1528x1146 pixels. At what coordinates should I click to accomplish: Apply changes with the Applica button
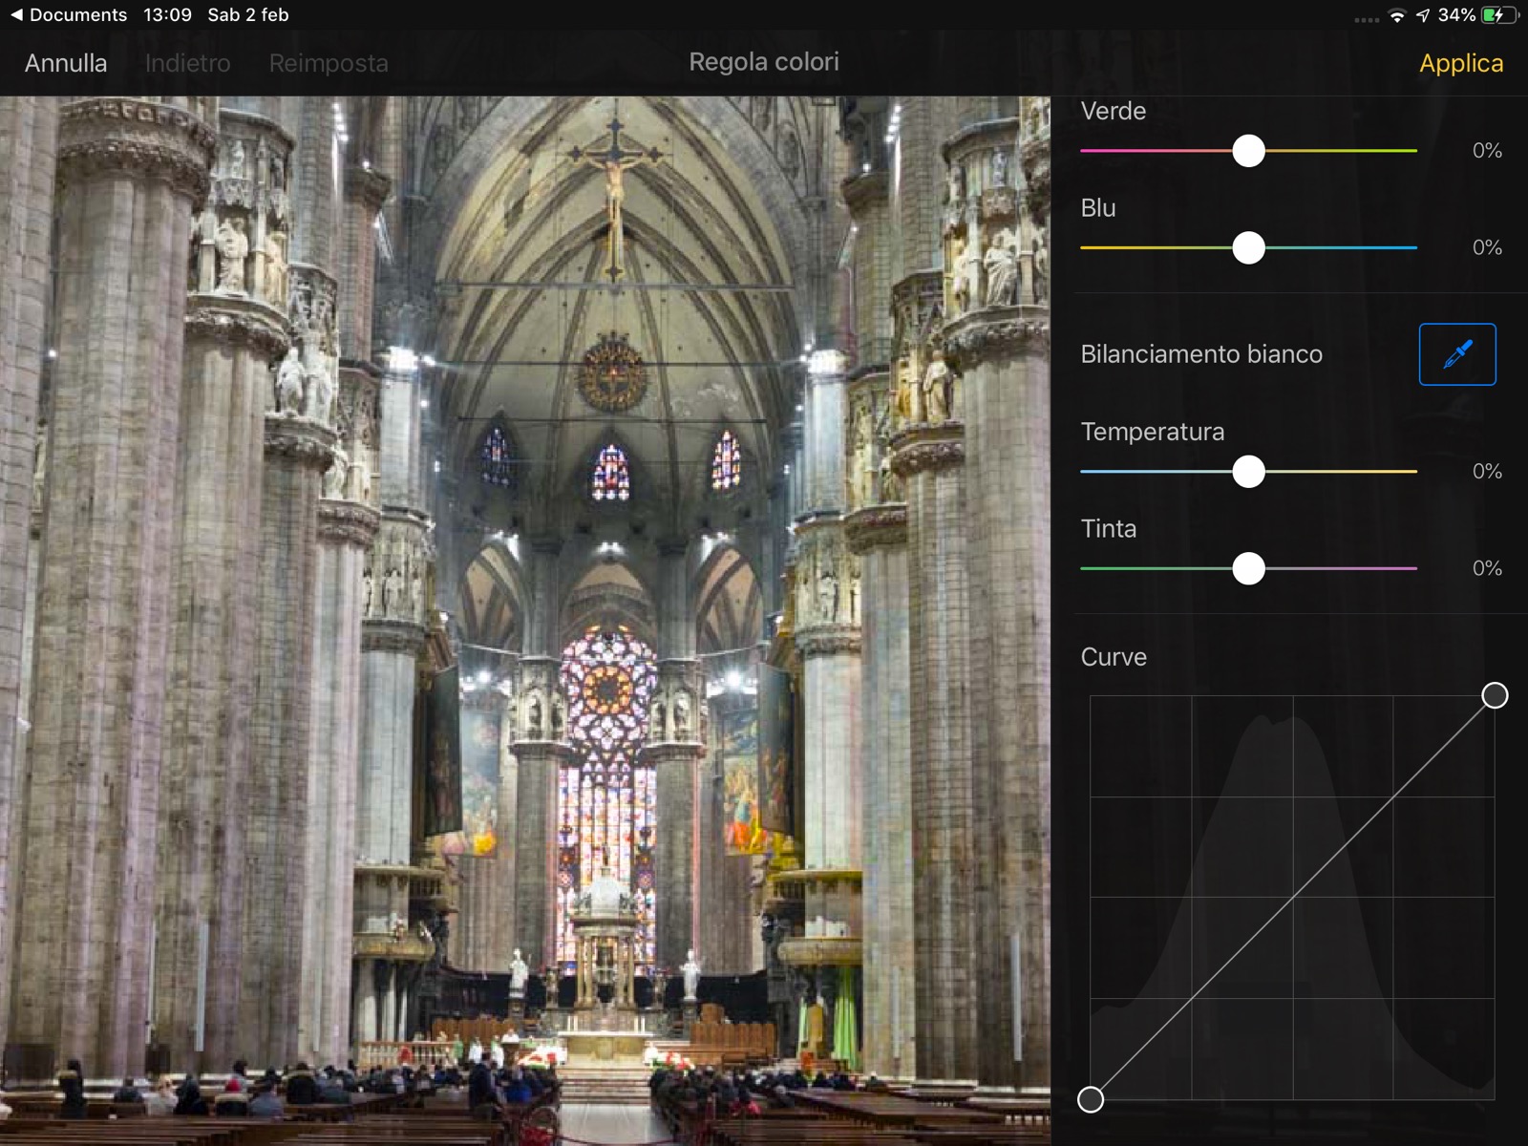coord(1460,63)
